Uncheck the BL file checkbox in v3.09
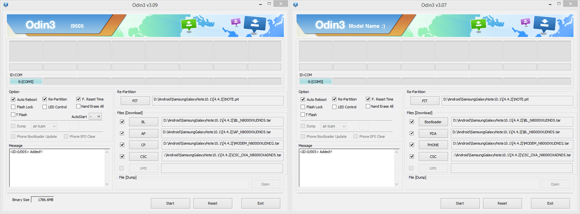This screenshot has width=580, height=214. 122,122
